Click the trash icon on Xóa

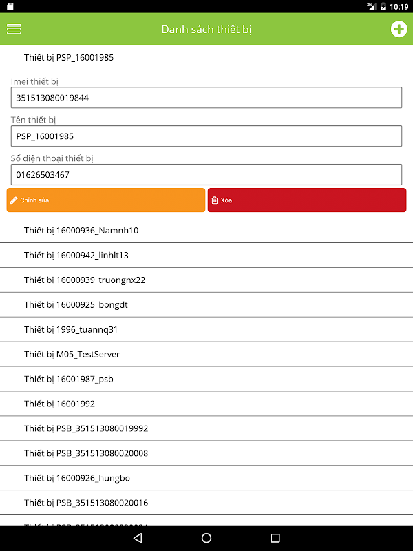tap(215, 200)
